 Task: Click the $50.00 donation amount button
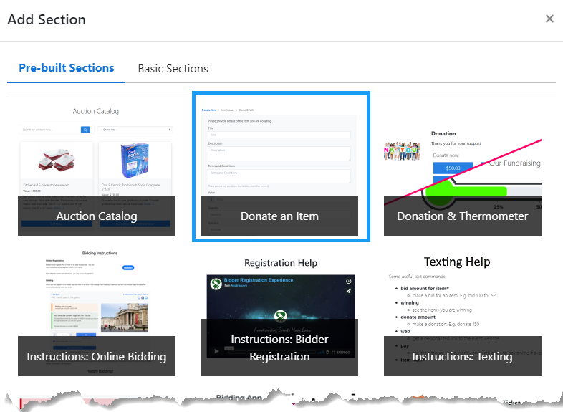pos(453,168)
